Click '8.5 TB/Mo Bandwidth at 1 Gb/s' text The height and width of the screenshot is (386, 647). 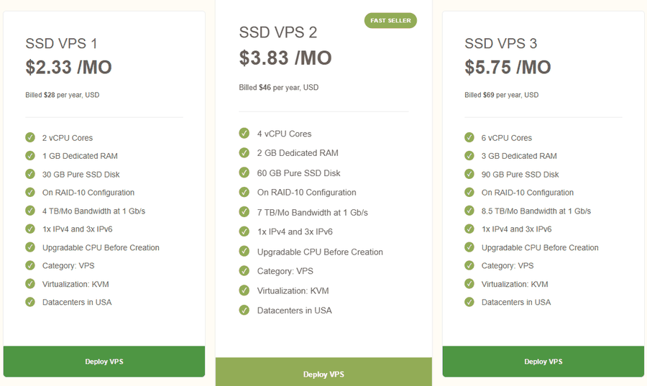(x=536, y=211)
